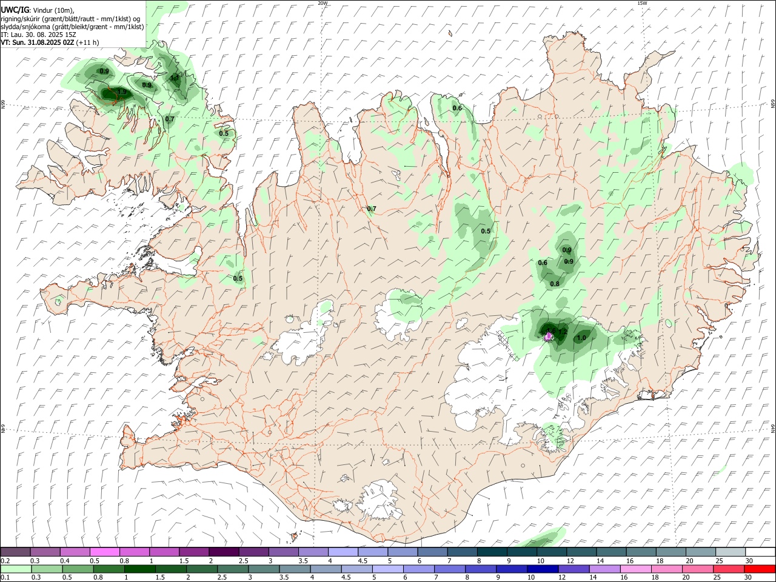776x582 pixels.
Task: Select the pale grey 25 snow legend swatch
Action: 730,552
